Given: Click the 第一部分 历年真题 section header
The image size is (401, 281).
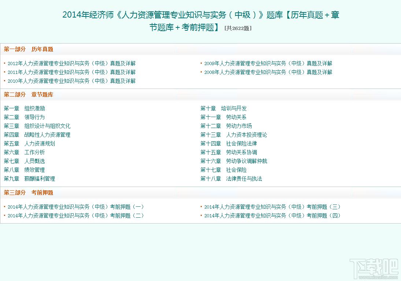Looking at the screenshot, I should 29,49.
